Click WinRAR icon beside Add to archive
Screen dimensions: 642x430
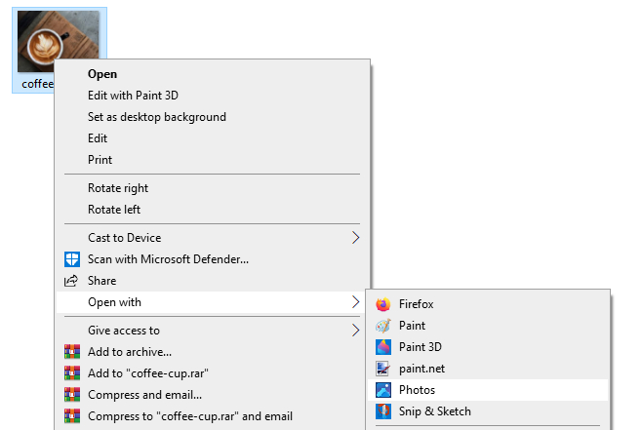(x=72, y=351)
